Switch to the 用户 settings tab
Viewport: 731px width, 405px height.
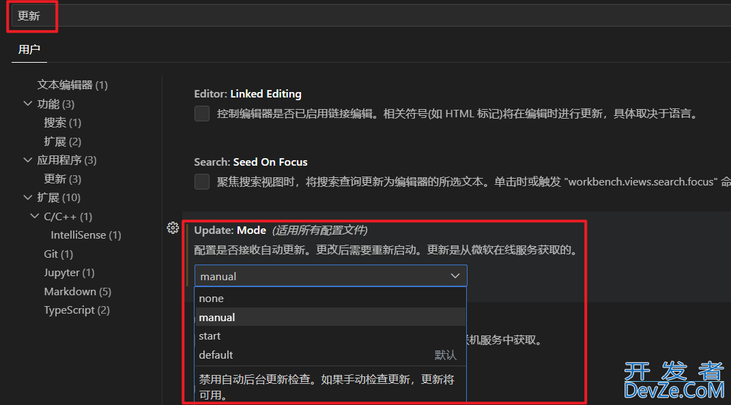click(x=29, y=49)
